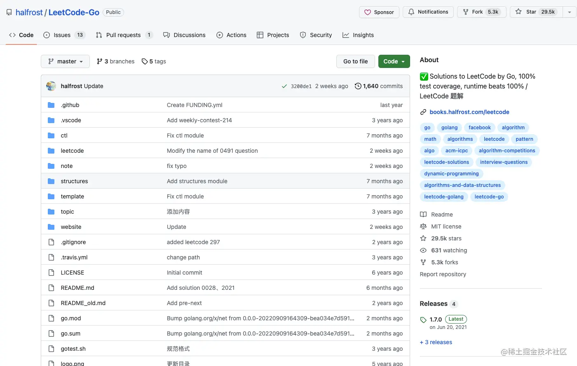
Task: Click the tags icon beside 5 tags
Action: click(x=145, y=61)
